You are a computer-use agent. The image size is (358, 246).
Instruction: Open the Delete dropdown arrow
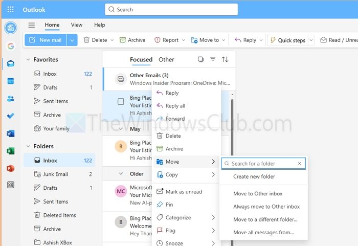coord(112,40)
